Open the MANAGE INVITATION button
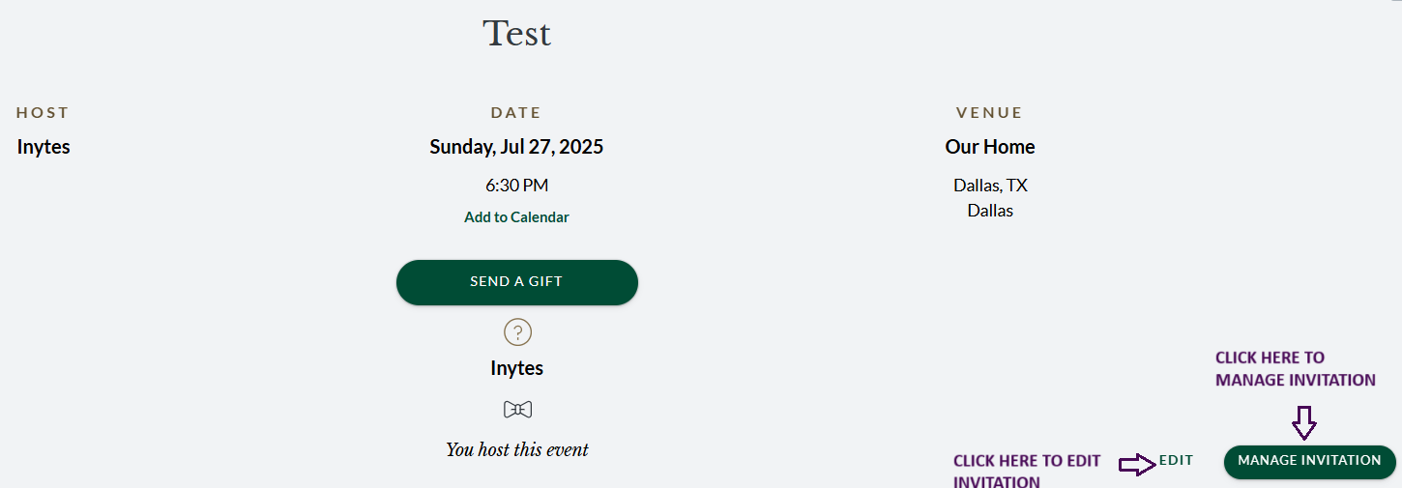Screen dimensions: 1402x488 pyautogui.click(x=1309, y=461)
